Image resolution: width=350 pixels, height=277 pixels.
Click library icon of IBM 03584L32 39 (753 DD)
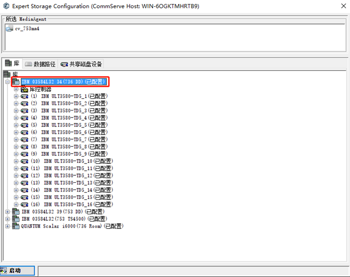(x=16, y=211)
